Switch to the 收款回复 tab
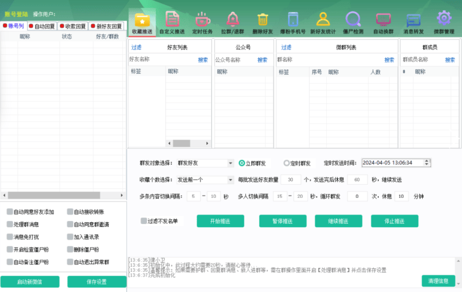 [x=73, y=26]
